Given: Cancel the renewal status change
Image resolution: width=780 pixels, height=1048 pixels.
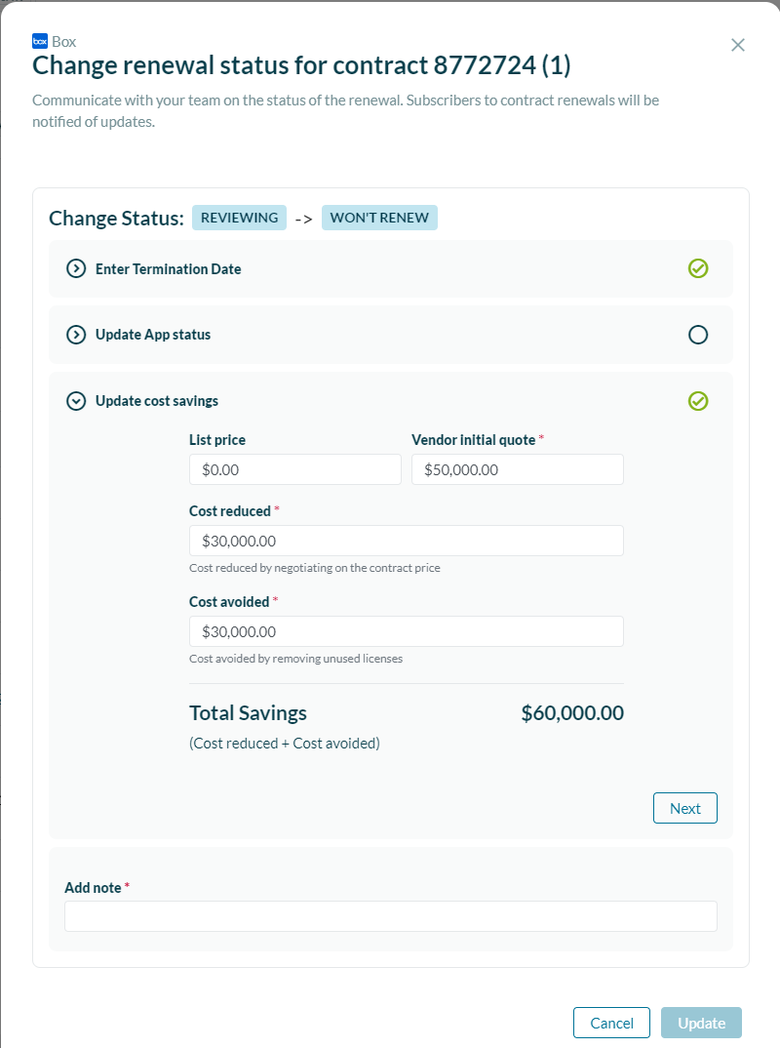Looking at the screenshot, I should pyautogui.click(x=611, y=1023).
